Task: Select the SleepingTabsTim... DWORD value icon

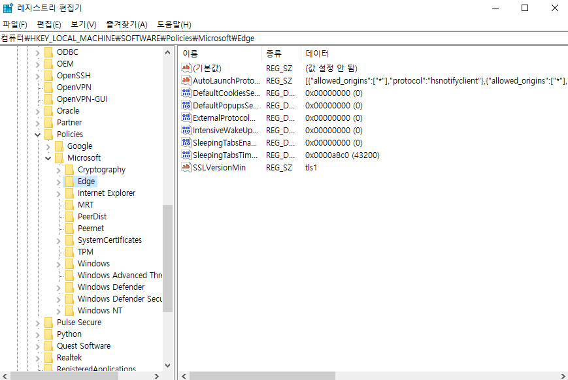Action: coord(186,155)
